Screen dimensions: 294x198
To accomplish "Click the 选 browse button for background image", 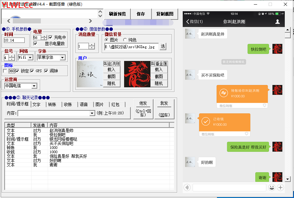I will [x=163, y=46].
